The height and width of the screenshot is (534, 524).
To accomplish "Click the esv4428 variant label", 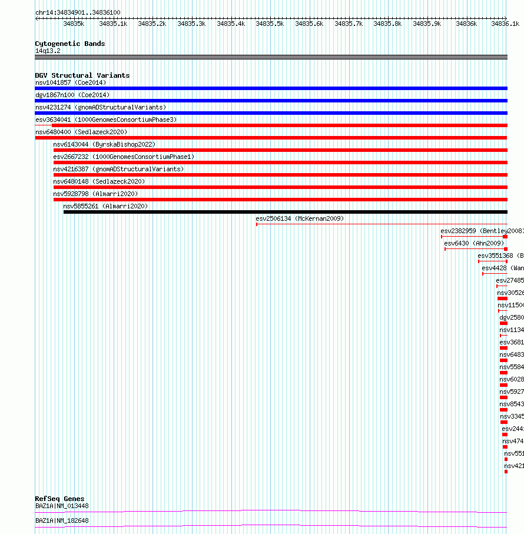I will (503, 268).
